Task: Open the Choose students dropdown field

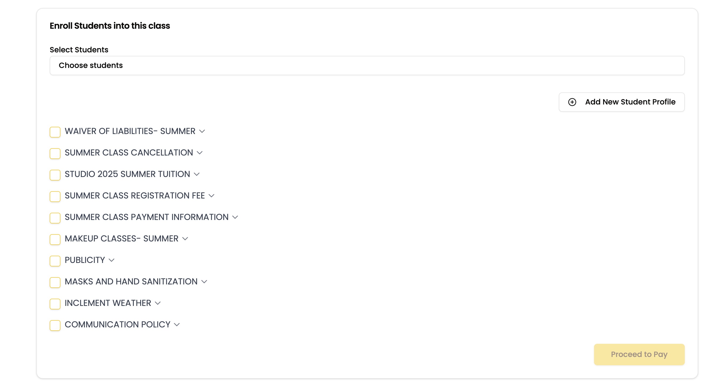Action: click(x=367, y=65)
